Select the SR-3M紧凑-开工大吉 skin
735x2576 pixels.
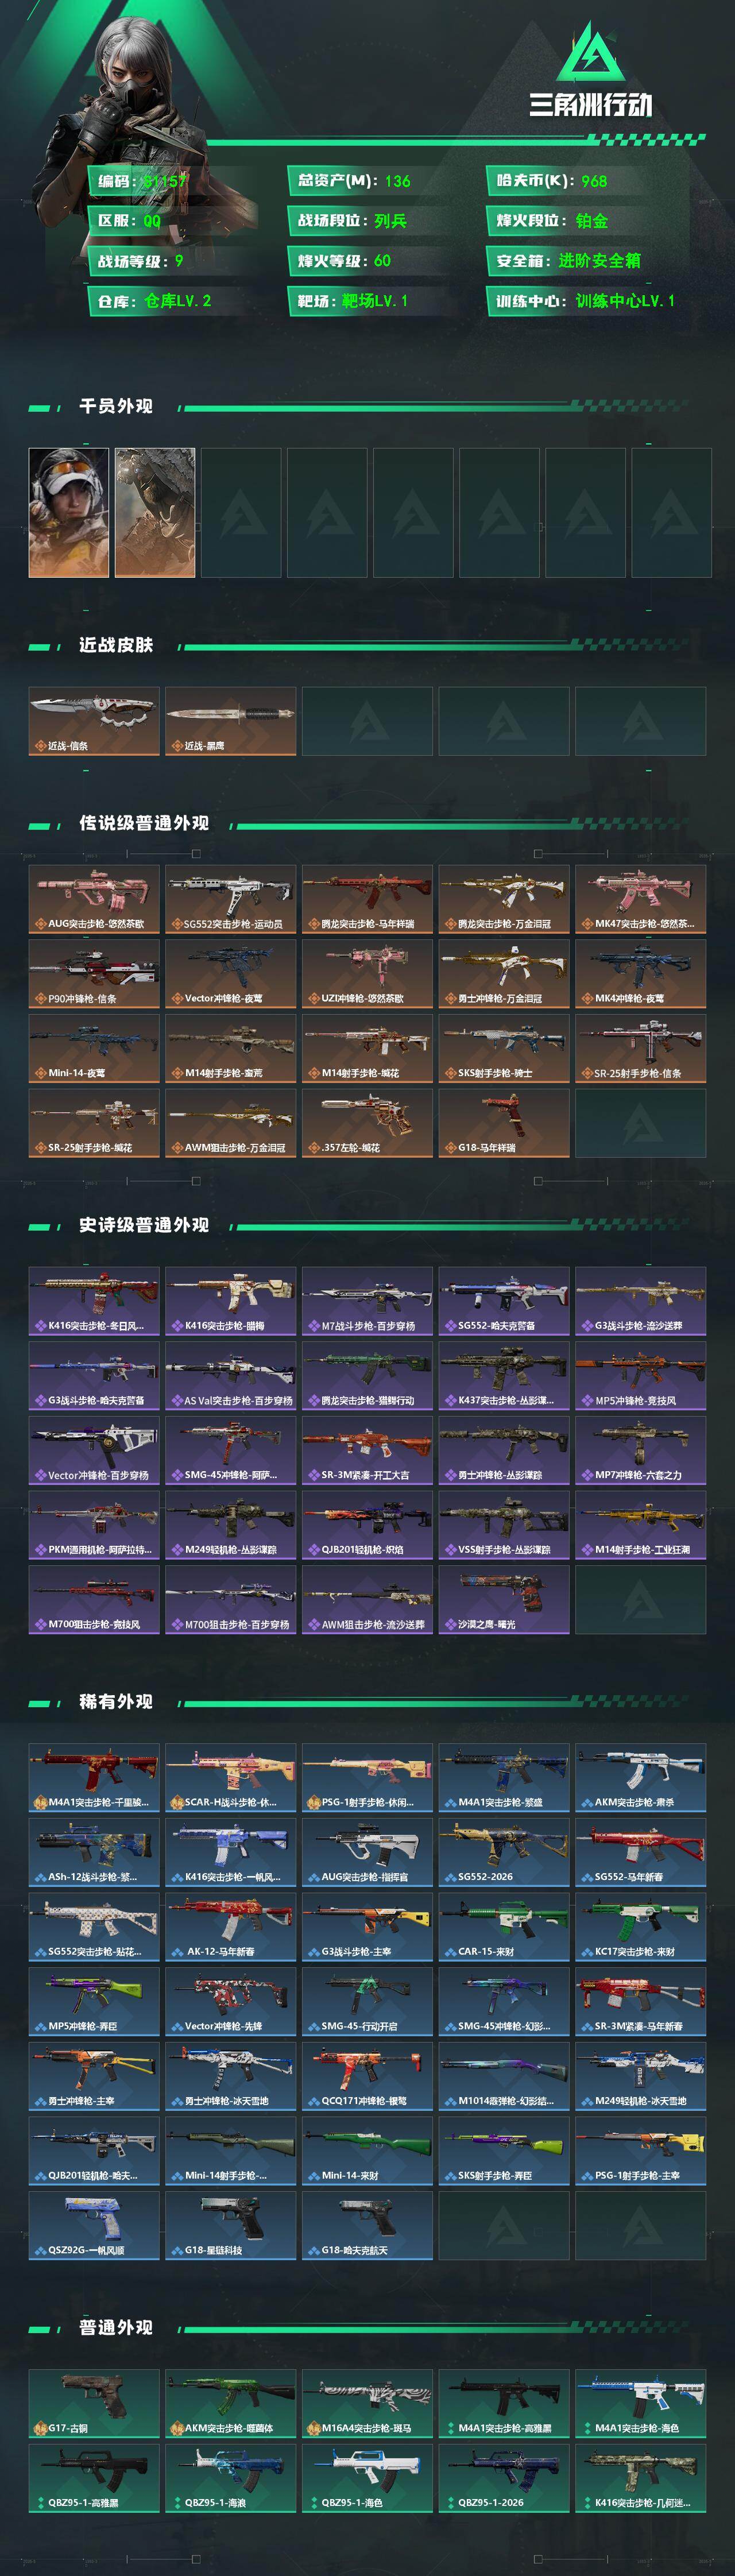[x=367, y=1450]
